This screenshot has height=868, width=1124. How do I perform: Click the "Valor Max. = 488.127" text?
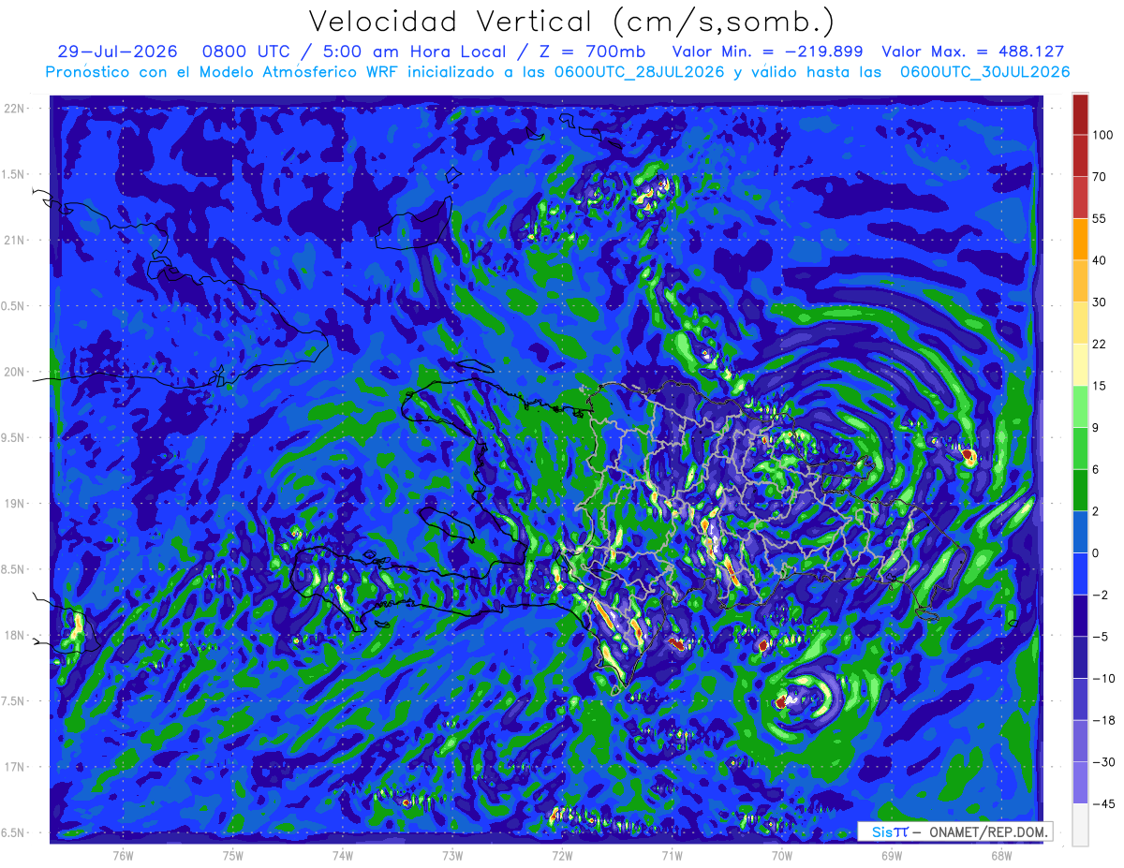(x=973, y=51)
